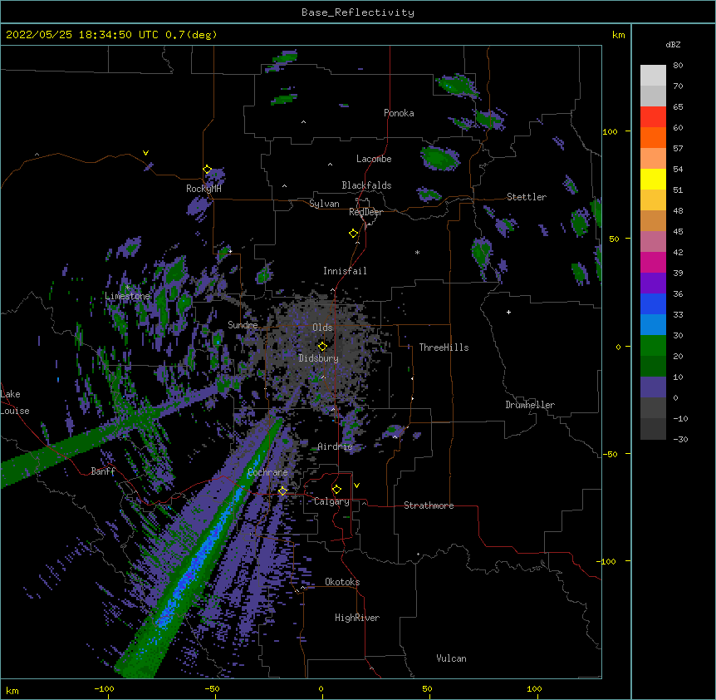Viewport: 716px width, 700px height.
Task: Click the Didsbury town label
Action: (x=318, y=358)
